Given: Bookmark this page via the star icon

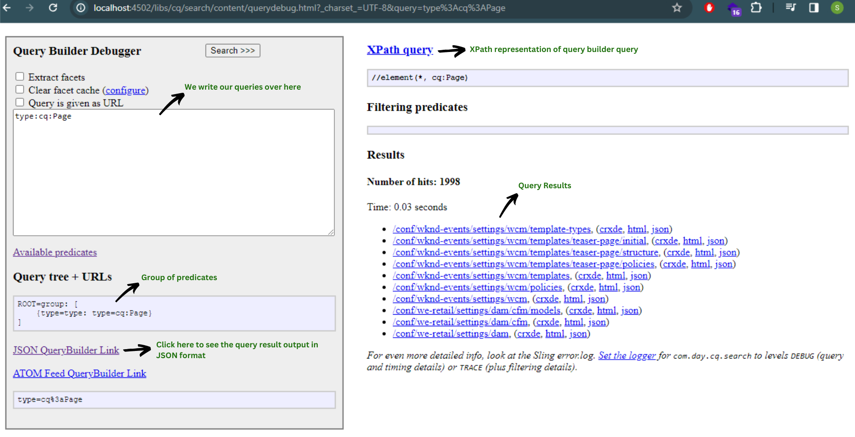Looking at the screenshot, I should (676, 8).
